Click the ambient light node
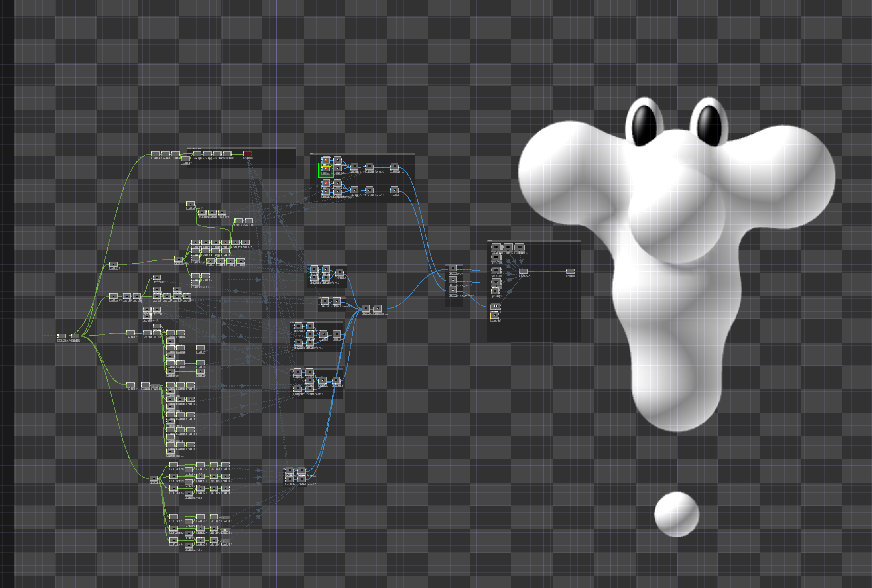 (519, 247)
